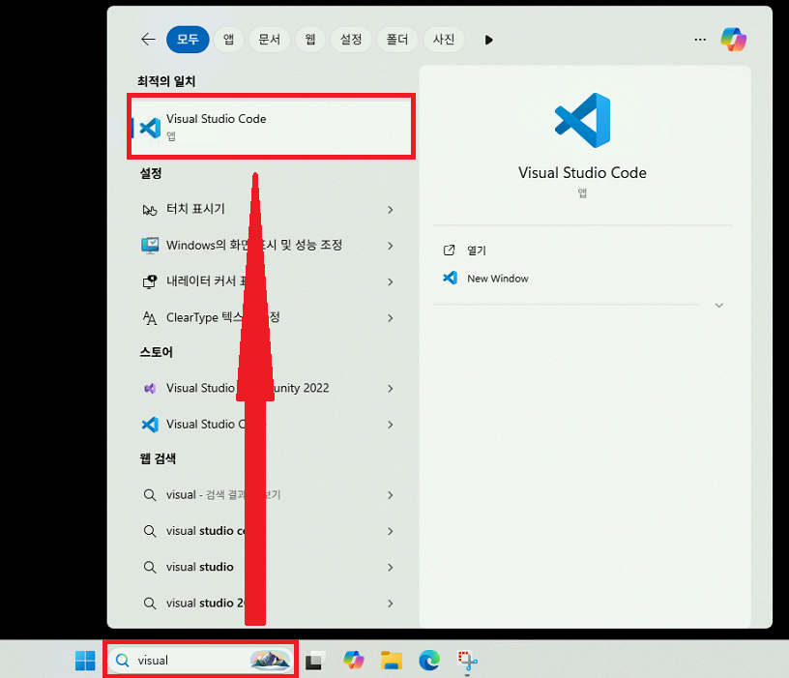This screenshot has height=678, width=789.
Task: Expand chevron for Windows 화면 표시 row
Action: pyautogui.click(x=390, y=246)
